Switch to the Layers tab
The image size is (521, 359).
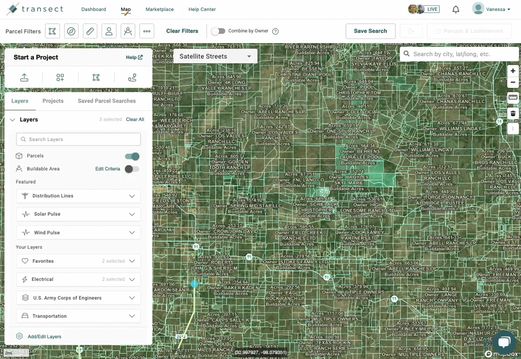click(x=20, y=101)
